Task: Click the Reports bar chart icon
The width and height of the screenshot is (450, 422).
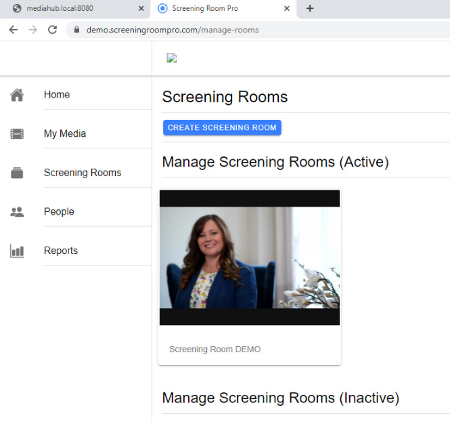Action: 17,251
